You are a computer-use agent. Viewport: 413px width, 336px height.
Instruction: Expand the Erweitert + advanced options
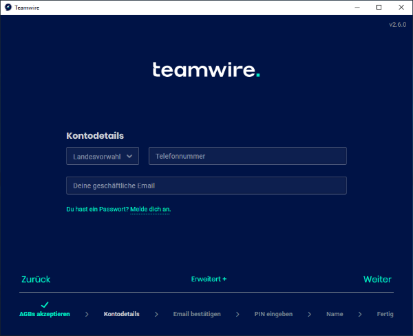(x=209, y=280)
